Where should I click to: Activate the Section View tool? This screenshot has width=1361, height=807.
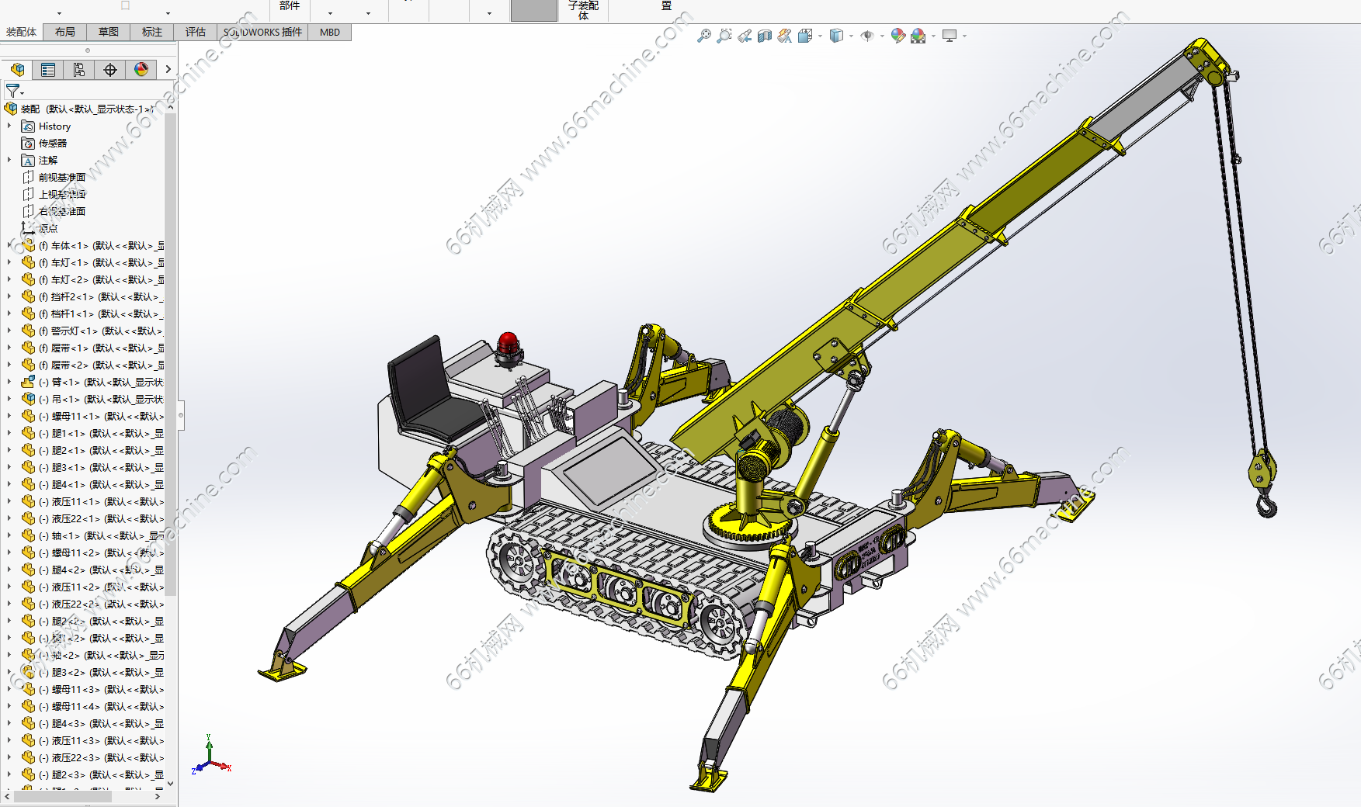pyautogui.click(x=765, y=36)
